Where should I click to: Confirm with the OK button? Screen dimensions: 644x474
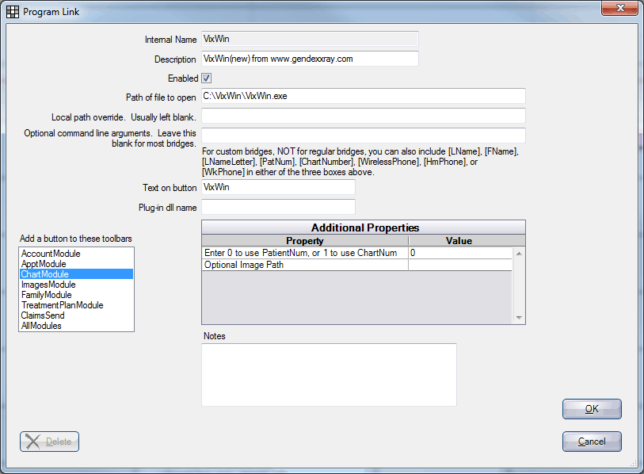click(x=592, y=409)
